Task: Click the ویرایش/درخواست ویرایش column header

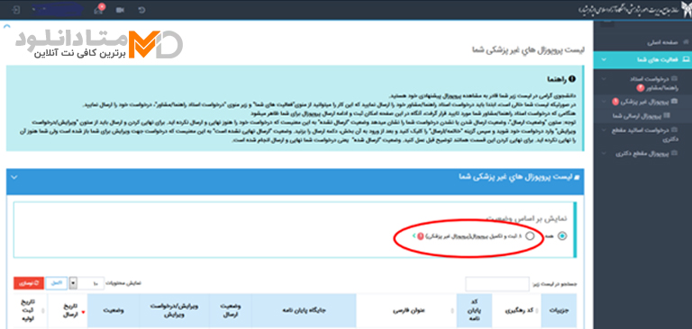Action: [x=174, y=311]
